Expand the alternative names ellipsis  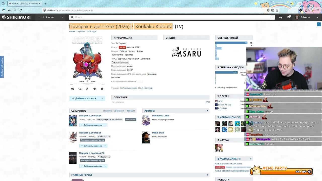coord(140,81)
